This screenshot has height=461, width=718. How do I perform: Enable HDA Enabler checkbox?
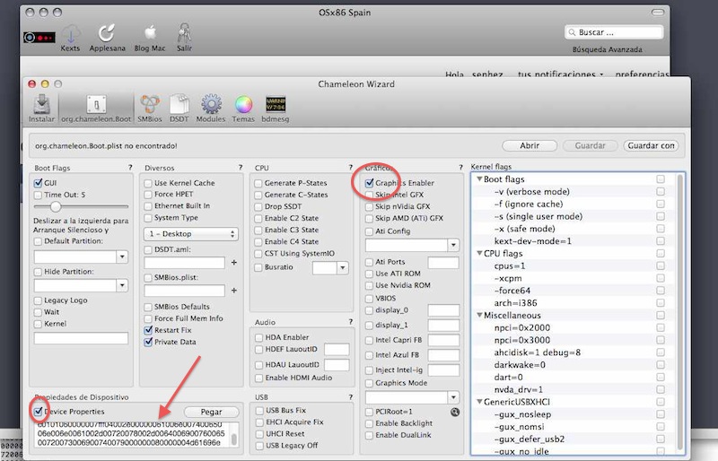coord(258,337)
